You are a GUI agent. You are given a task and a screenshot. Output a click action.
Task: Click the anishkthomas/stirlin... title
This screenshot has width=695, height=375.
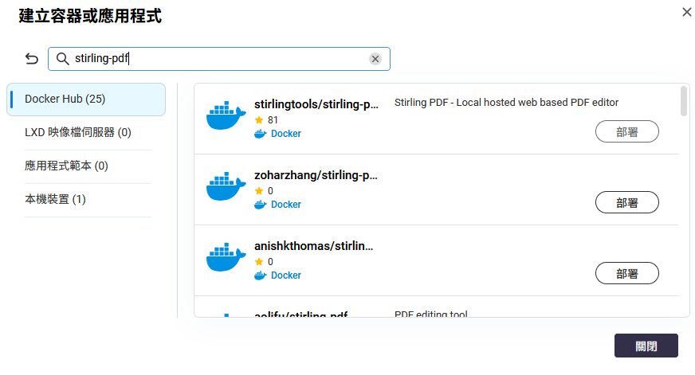click(313, 246)
